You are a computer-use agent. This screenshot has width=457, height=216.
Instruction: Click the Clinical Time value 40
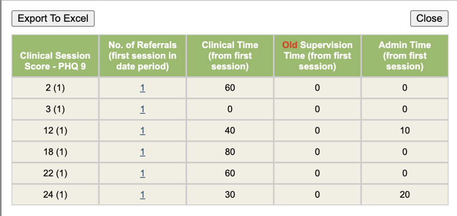[230, 131]
